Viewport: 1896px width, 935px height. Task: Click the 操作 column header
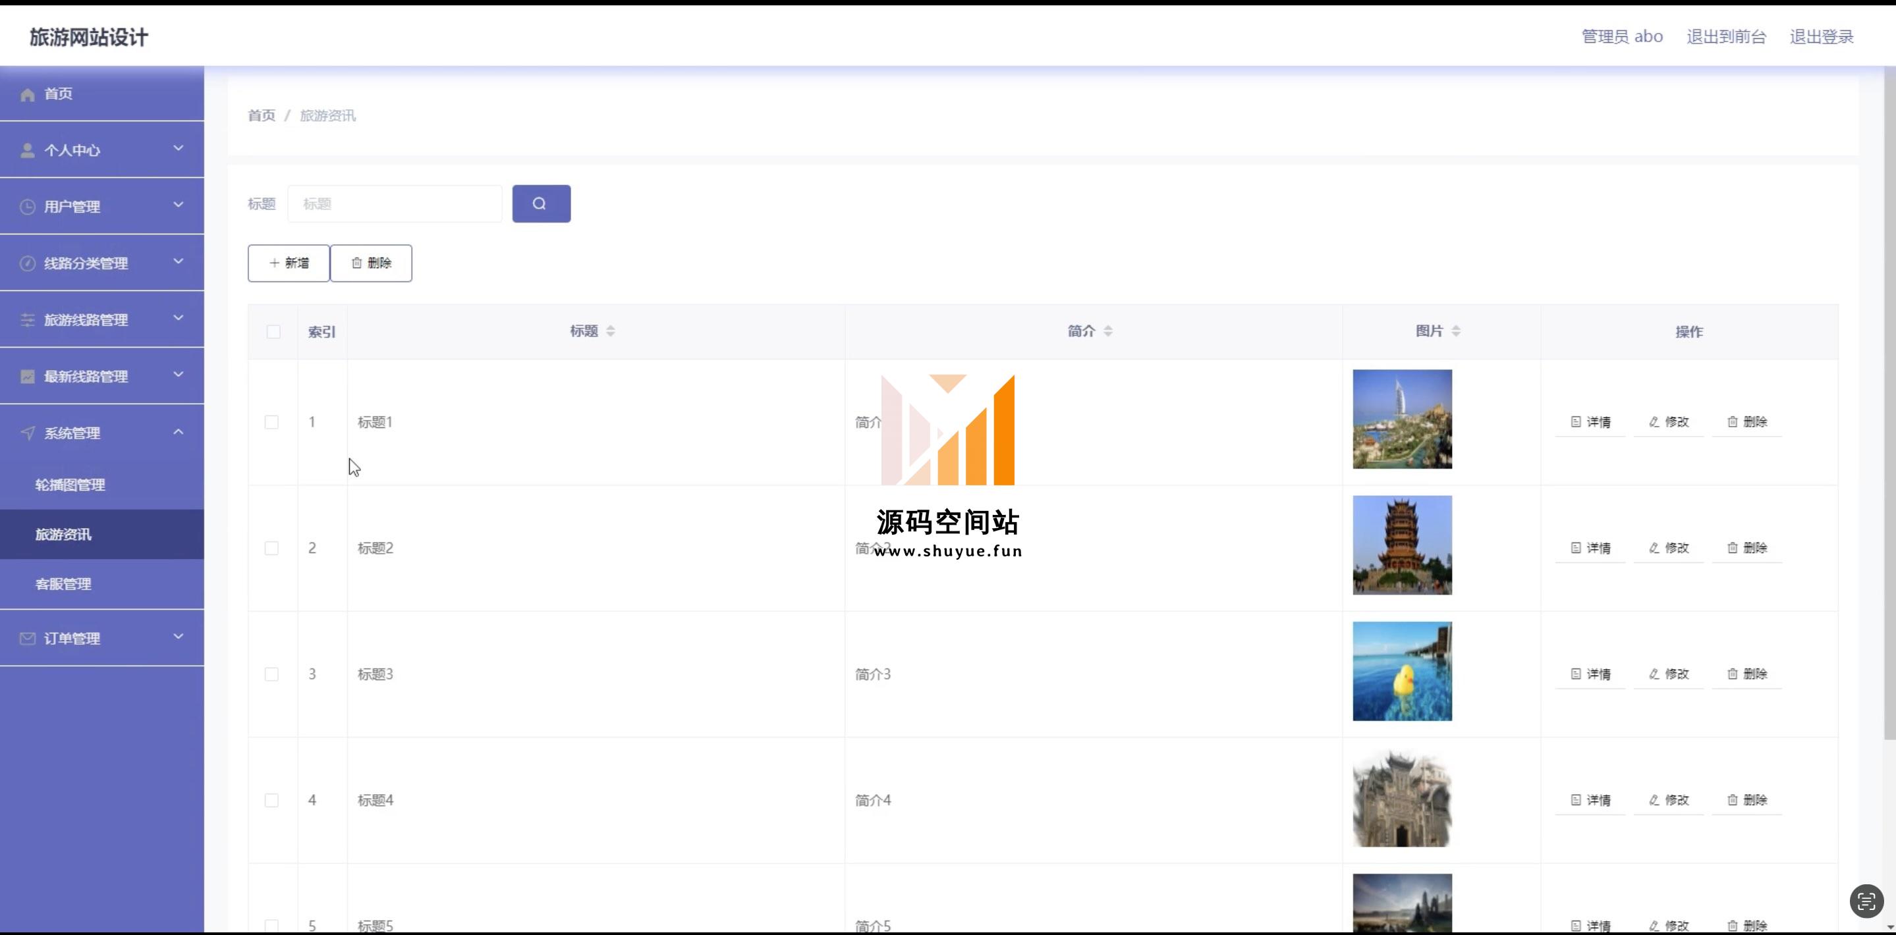point(1689,332)
